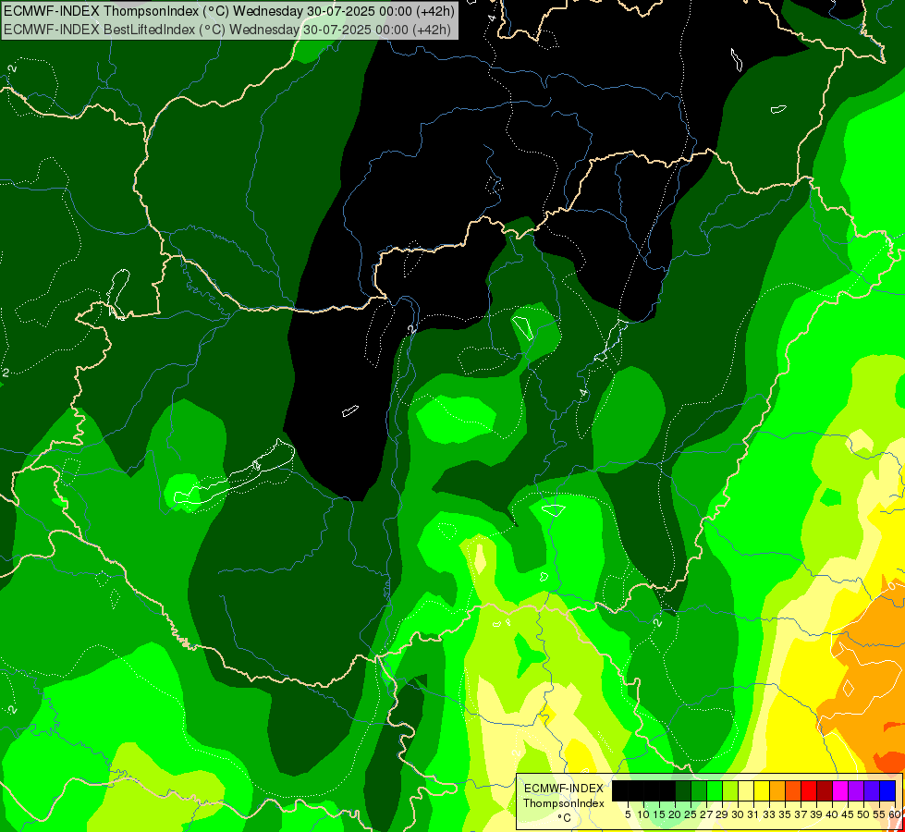Click the legend tick label 5
Viewport: 905px width, 832px height.
click(628, 814)
